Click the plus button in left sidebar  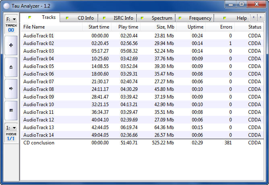pyautogui.click(x=11, y=45)
